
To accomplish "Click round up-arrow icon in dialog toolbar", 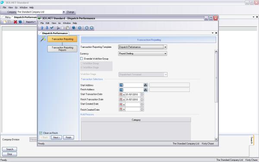I will coord(92,28).
